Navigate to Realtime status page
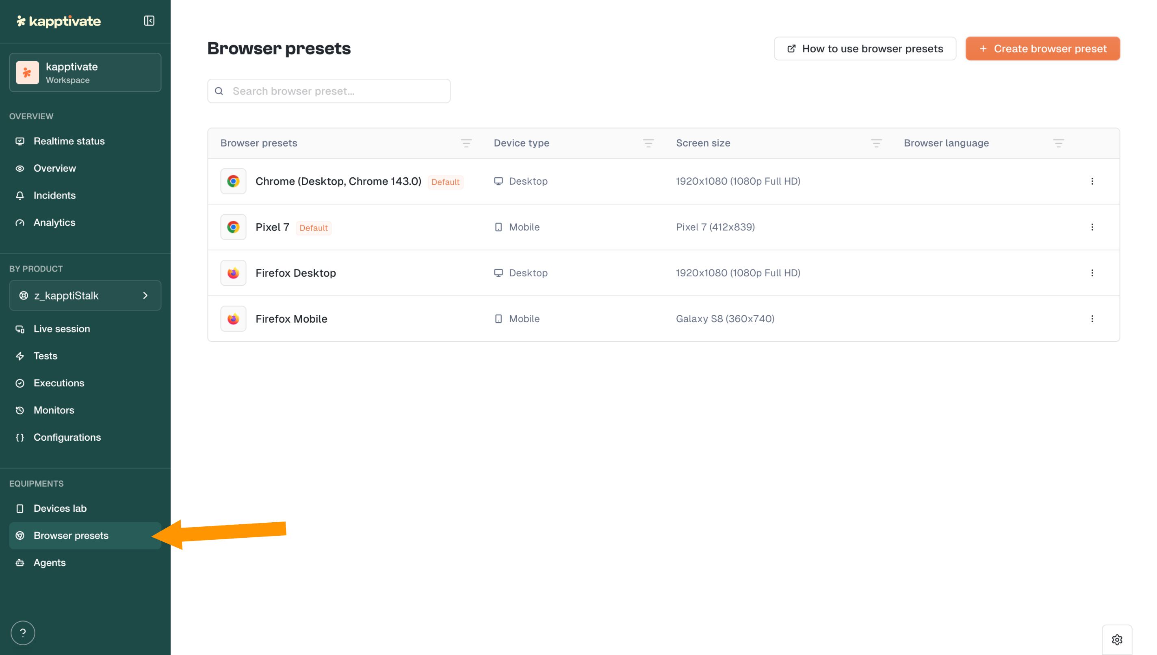Image resolution: width=1157 pixels, height=655 pixels. tap(69, 141)
